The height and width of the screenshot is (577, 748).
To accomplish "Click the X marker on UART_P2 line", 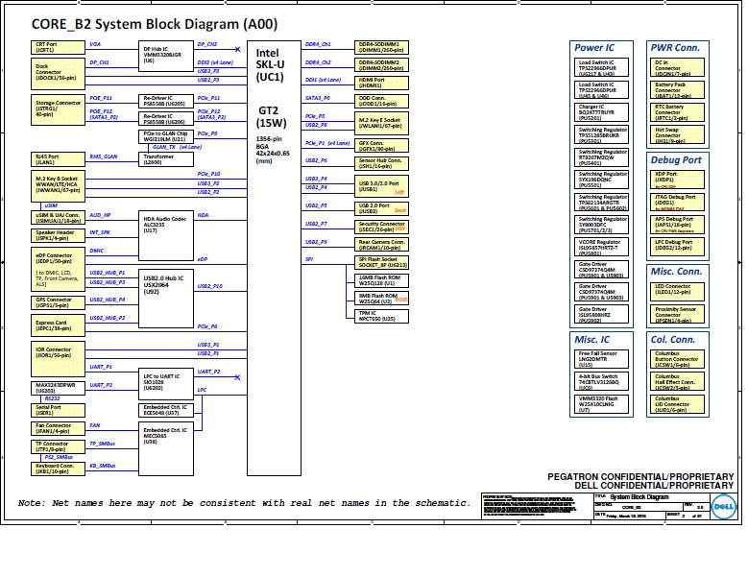I will click(x=237, y=372).
